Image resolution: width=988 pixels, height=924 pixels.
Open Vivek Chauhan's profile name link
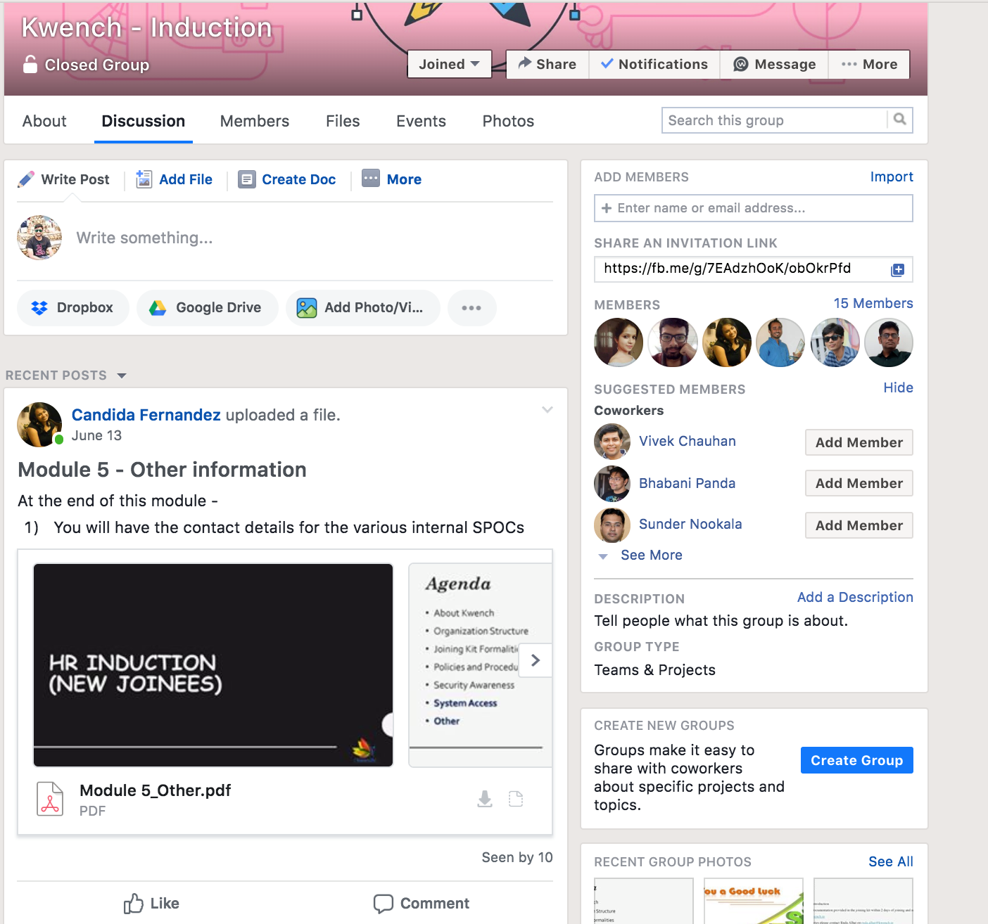688,441
